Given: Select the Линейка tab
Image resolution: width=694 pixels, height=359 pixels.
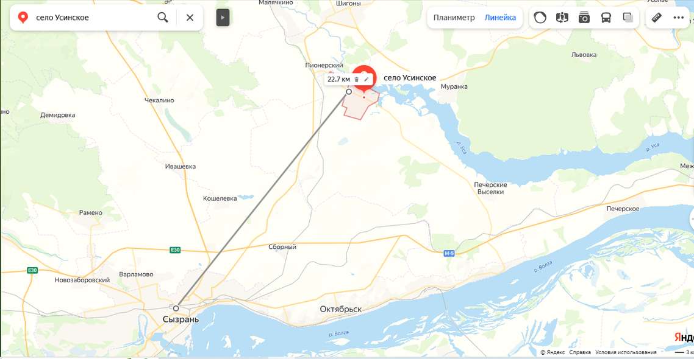Looking at the screenshot, I should click(500, 18).
